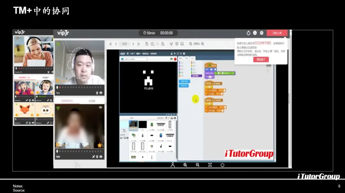
Task: Select the first Scratch editor tab
Action: (181, 58)
